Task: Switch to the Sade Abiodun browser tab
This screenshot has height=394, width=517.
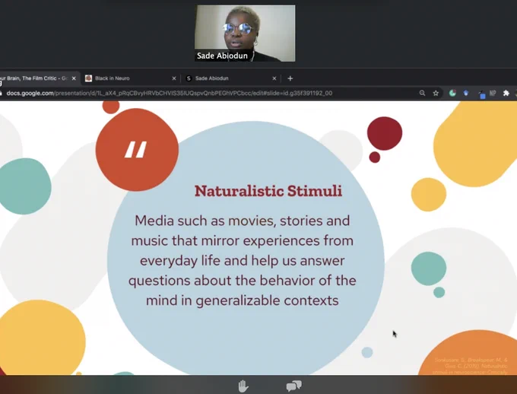Action: tap(231, 78)
